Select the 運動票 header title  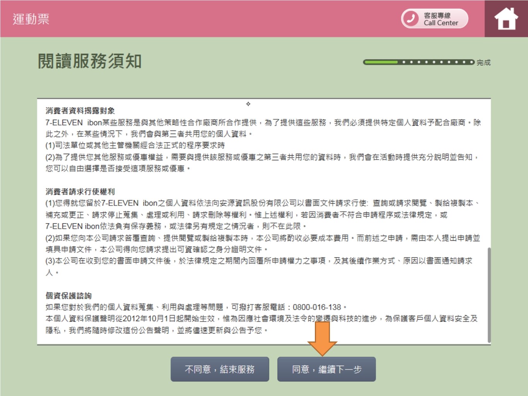click(31, 19)
